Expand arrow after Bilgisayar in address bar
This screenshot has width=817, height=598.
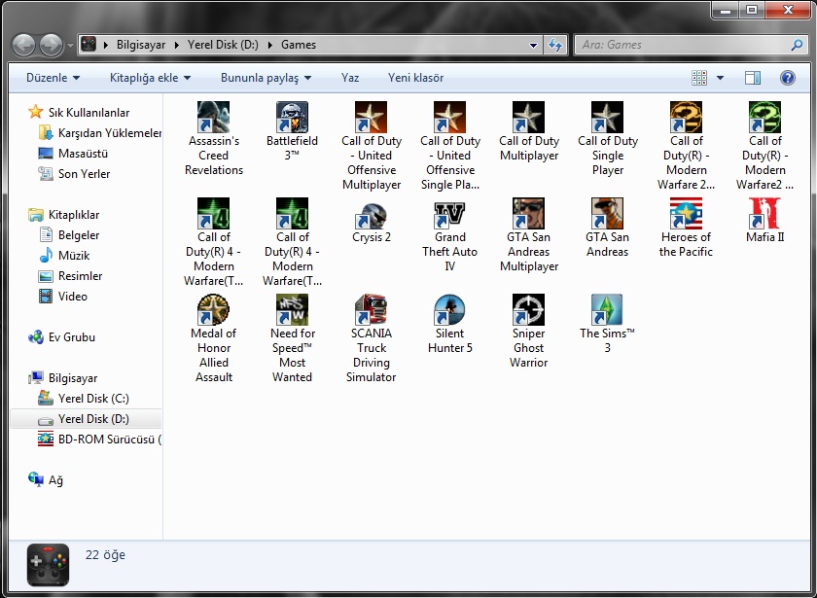177,46
